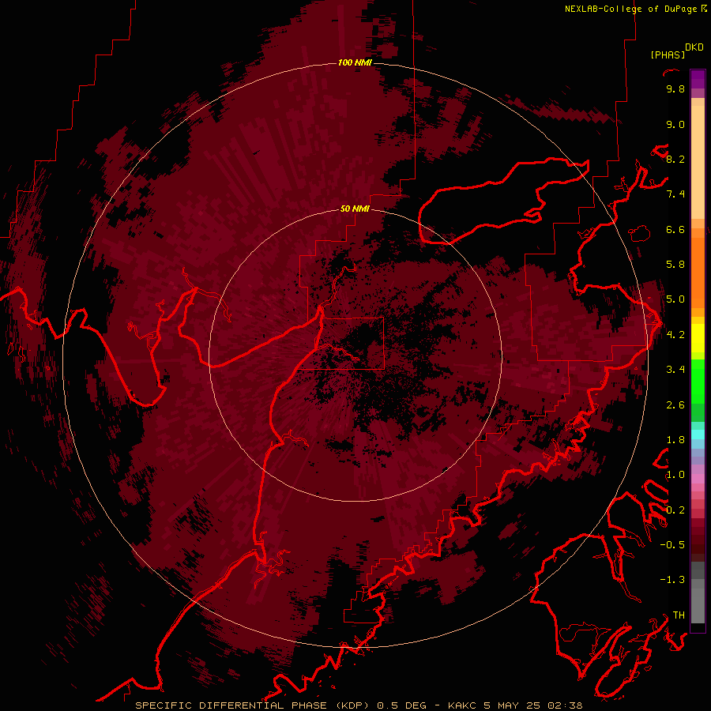Screen dimensions: 711x711
Task: Click the -0.5 value on the color scale
Action: tap(672, 545)
